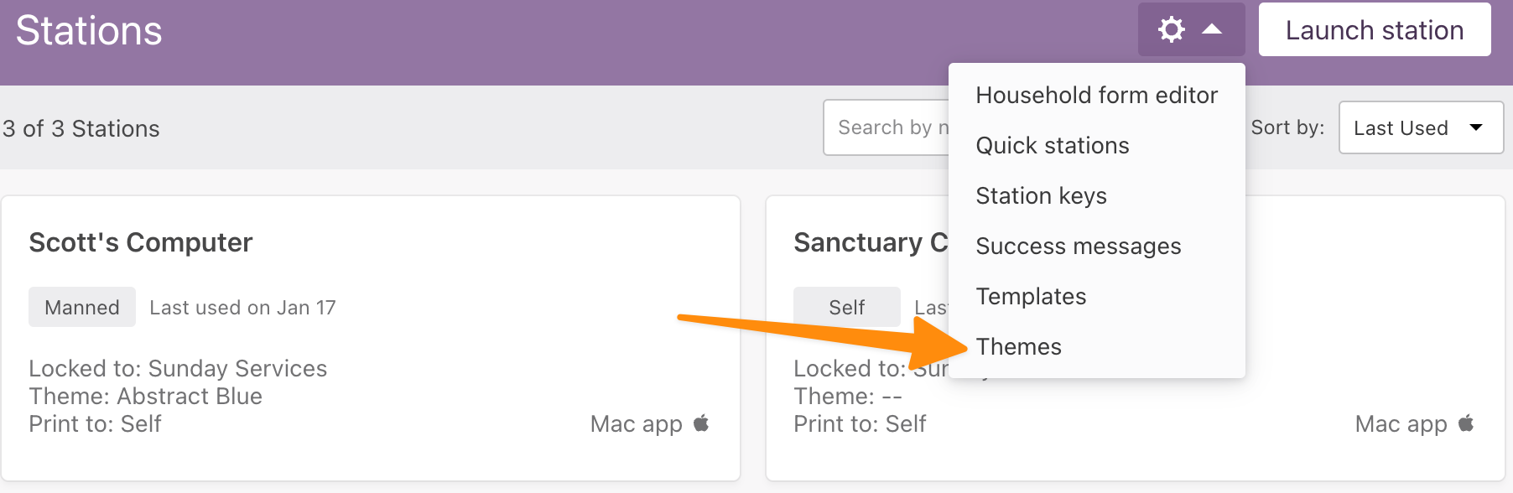Click Apple icon on Scott's Computer card
This screenshot has height=493, width=1513.
701,423
